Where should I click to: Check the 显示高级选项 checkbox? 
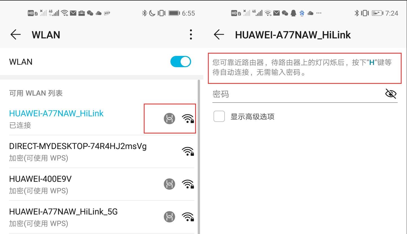(x=219, y=116)
